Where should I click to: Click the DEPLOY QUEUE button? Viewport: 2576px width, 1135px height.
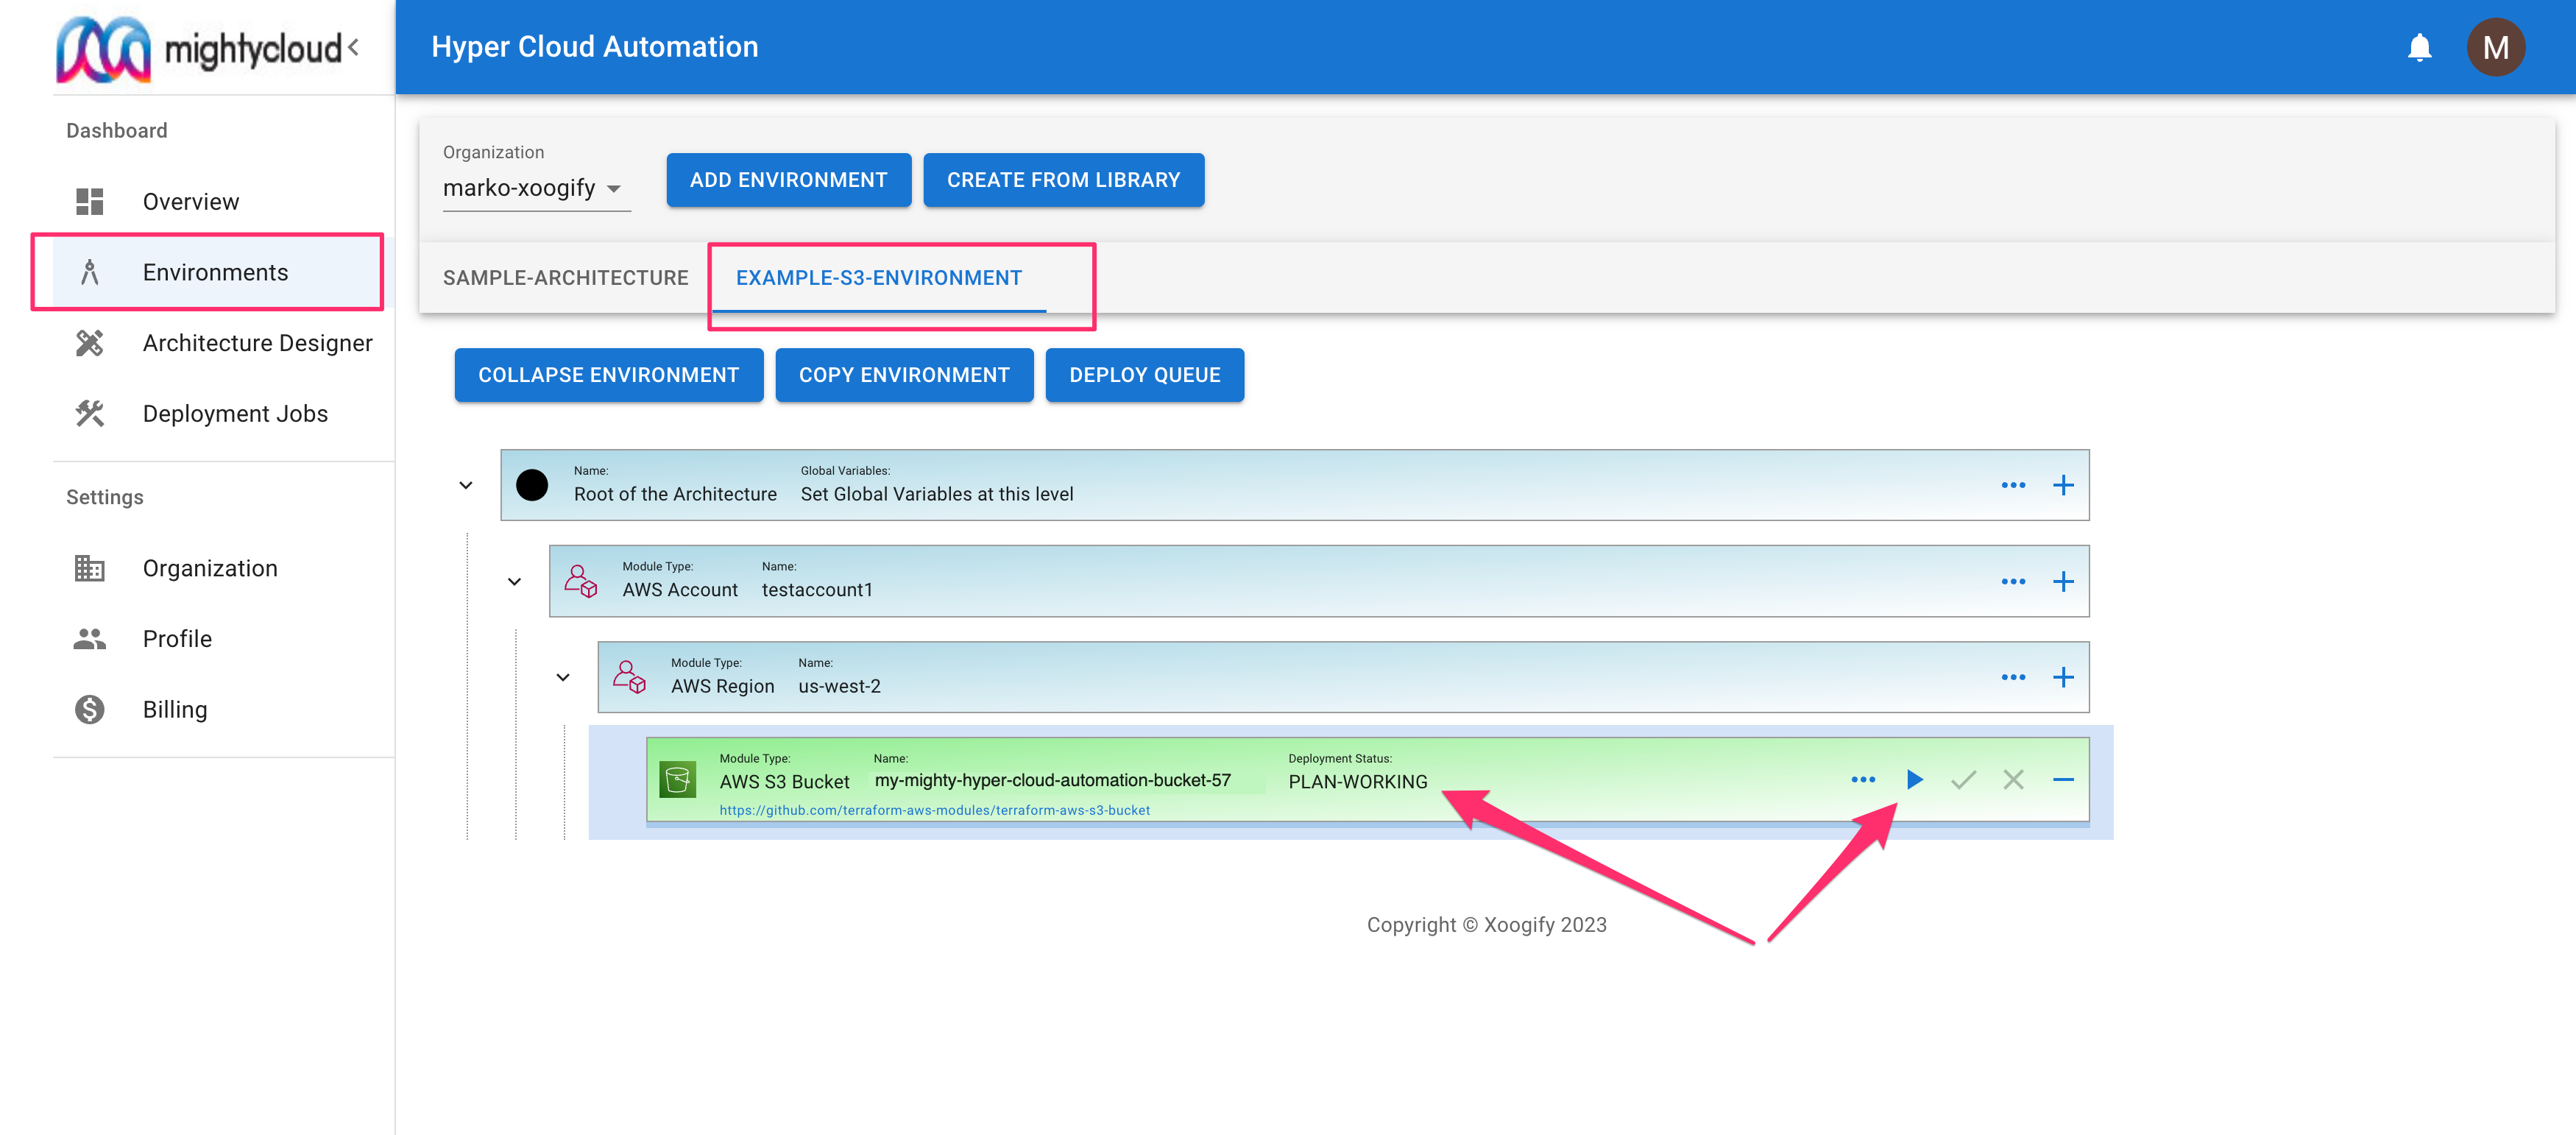[1144, 375]
